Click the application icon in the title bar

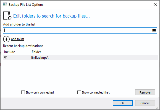[5, 4]
